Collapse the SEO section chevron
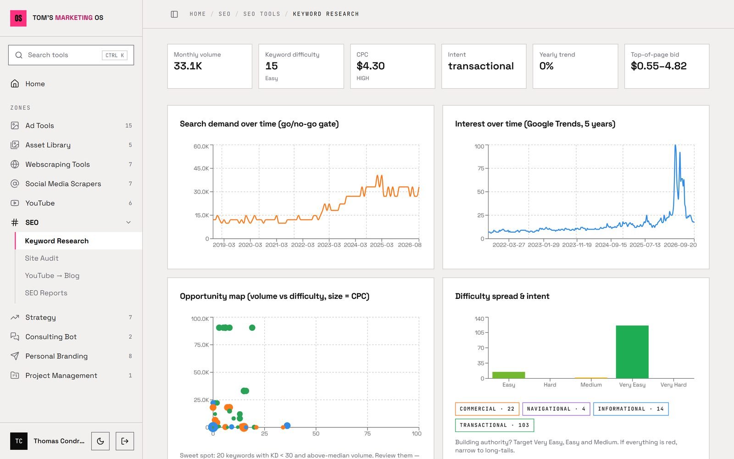Image resolution: width=734 pixels, height=459 pixels. (128, 222)
